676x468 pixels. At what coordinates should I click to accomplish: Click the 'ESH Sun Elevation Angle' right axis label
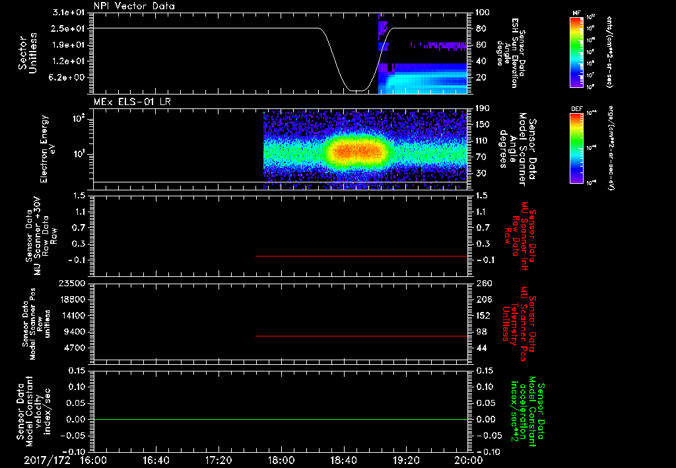point(511,53)
